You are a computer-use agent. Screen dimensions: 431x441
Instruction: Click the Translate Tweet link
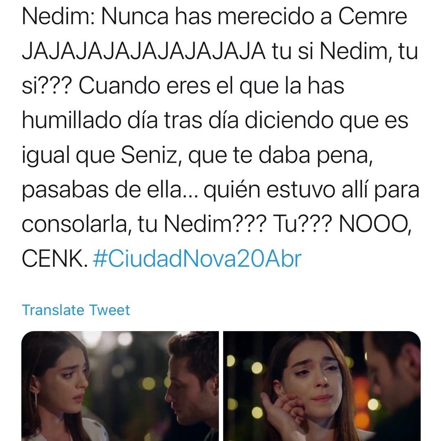(x=76, y=310)
